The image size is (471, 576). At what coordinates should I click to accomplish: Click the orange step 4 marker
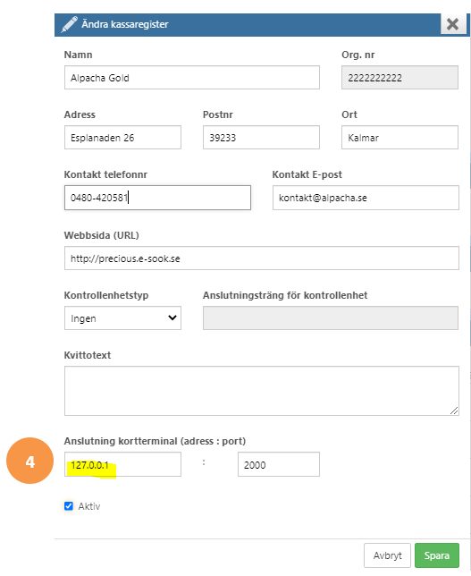pyautogui.click(x=30, y=461)
